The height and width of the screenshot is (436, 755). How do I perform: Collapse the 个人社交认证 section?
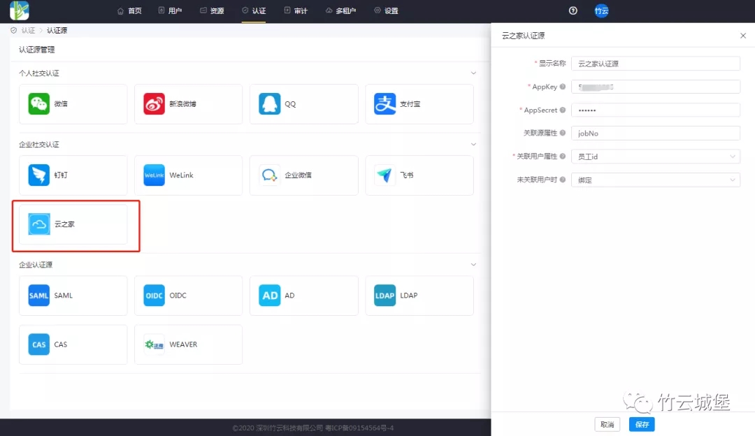[473, 73]
